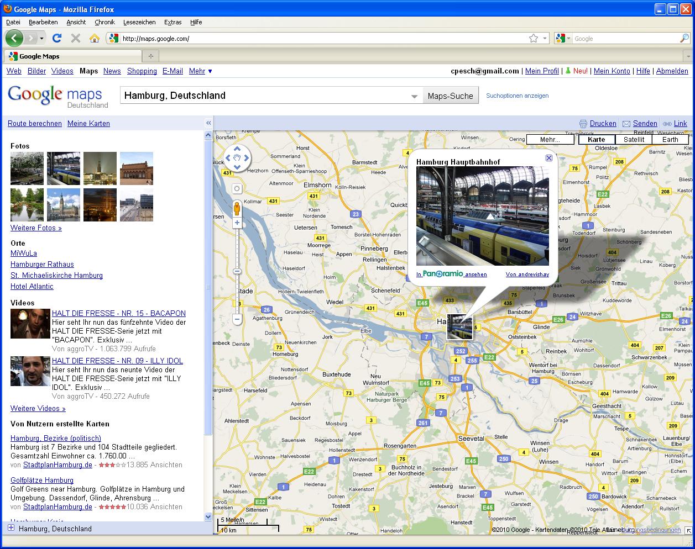The width and height of the screenshot is (695, 549).
Task: Close the Hamburg Hauptbahnhof info bubble
Action: pos(548,158)
